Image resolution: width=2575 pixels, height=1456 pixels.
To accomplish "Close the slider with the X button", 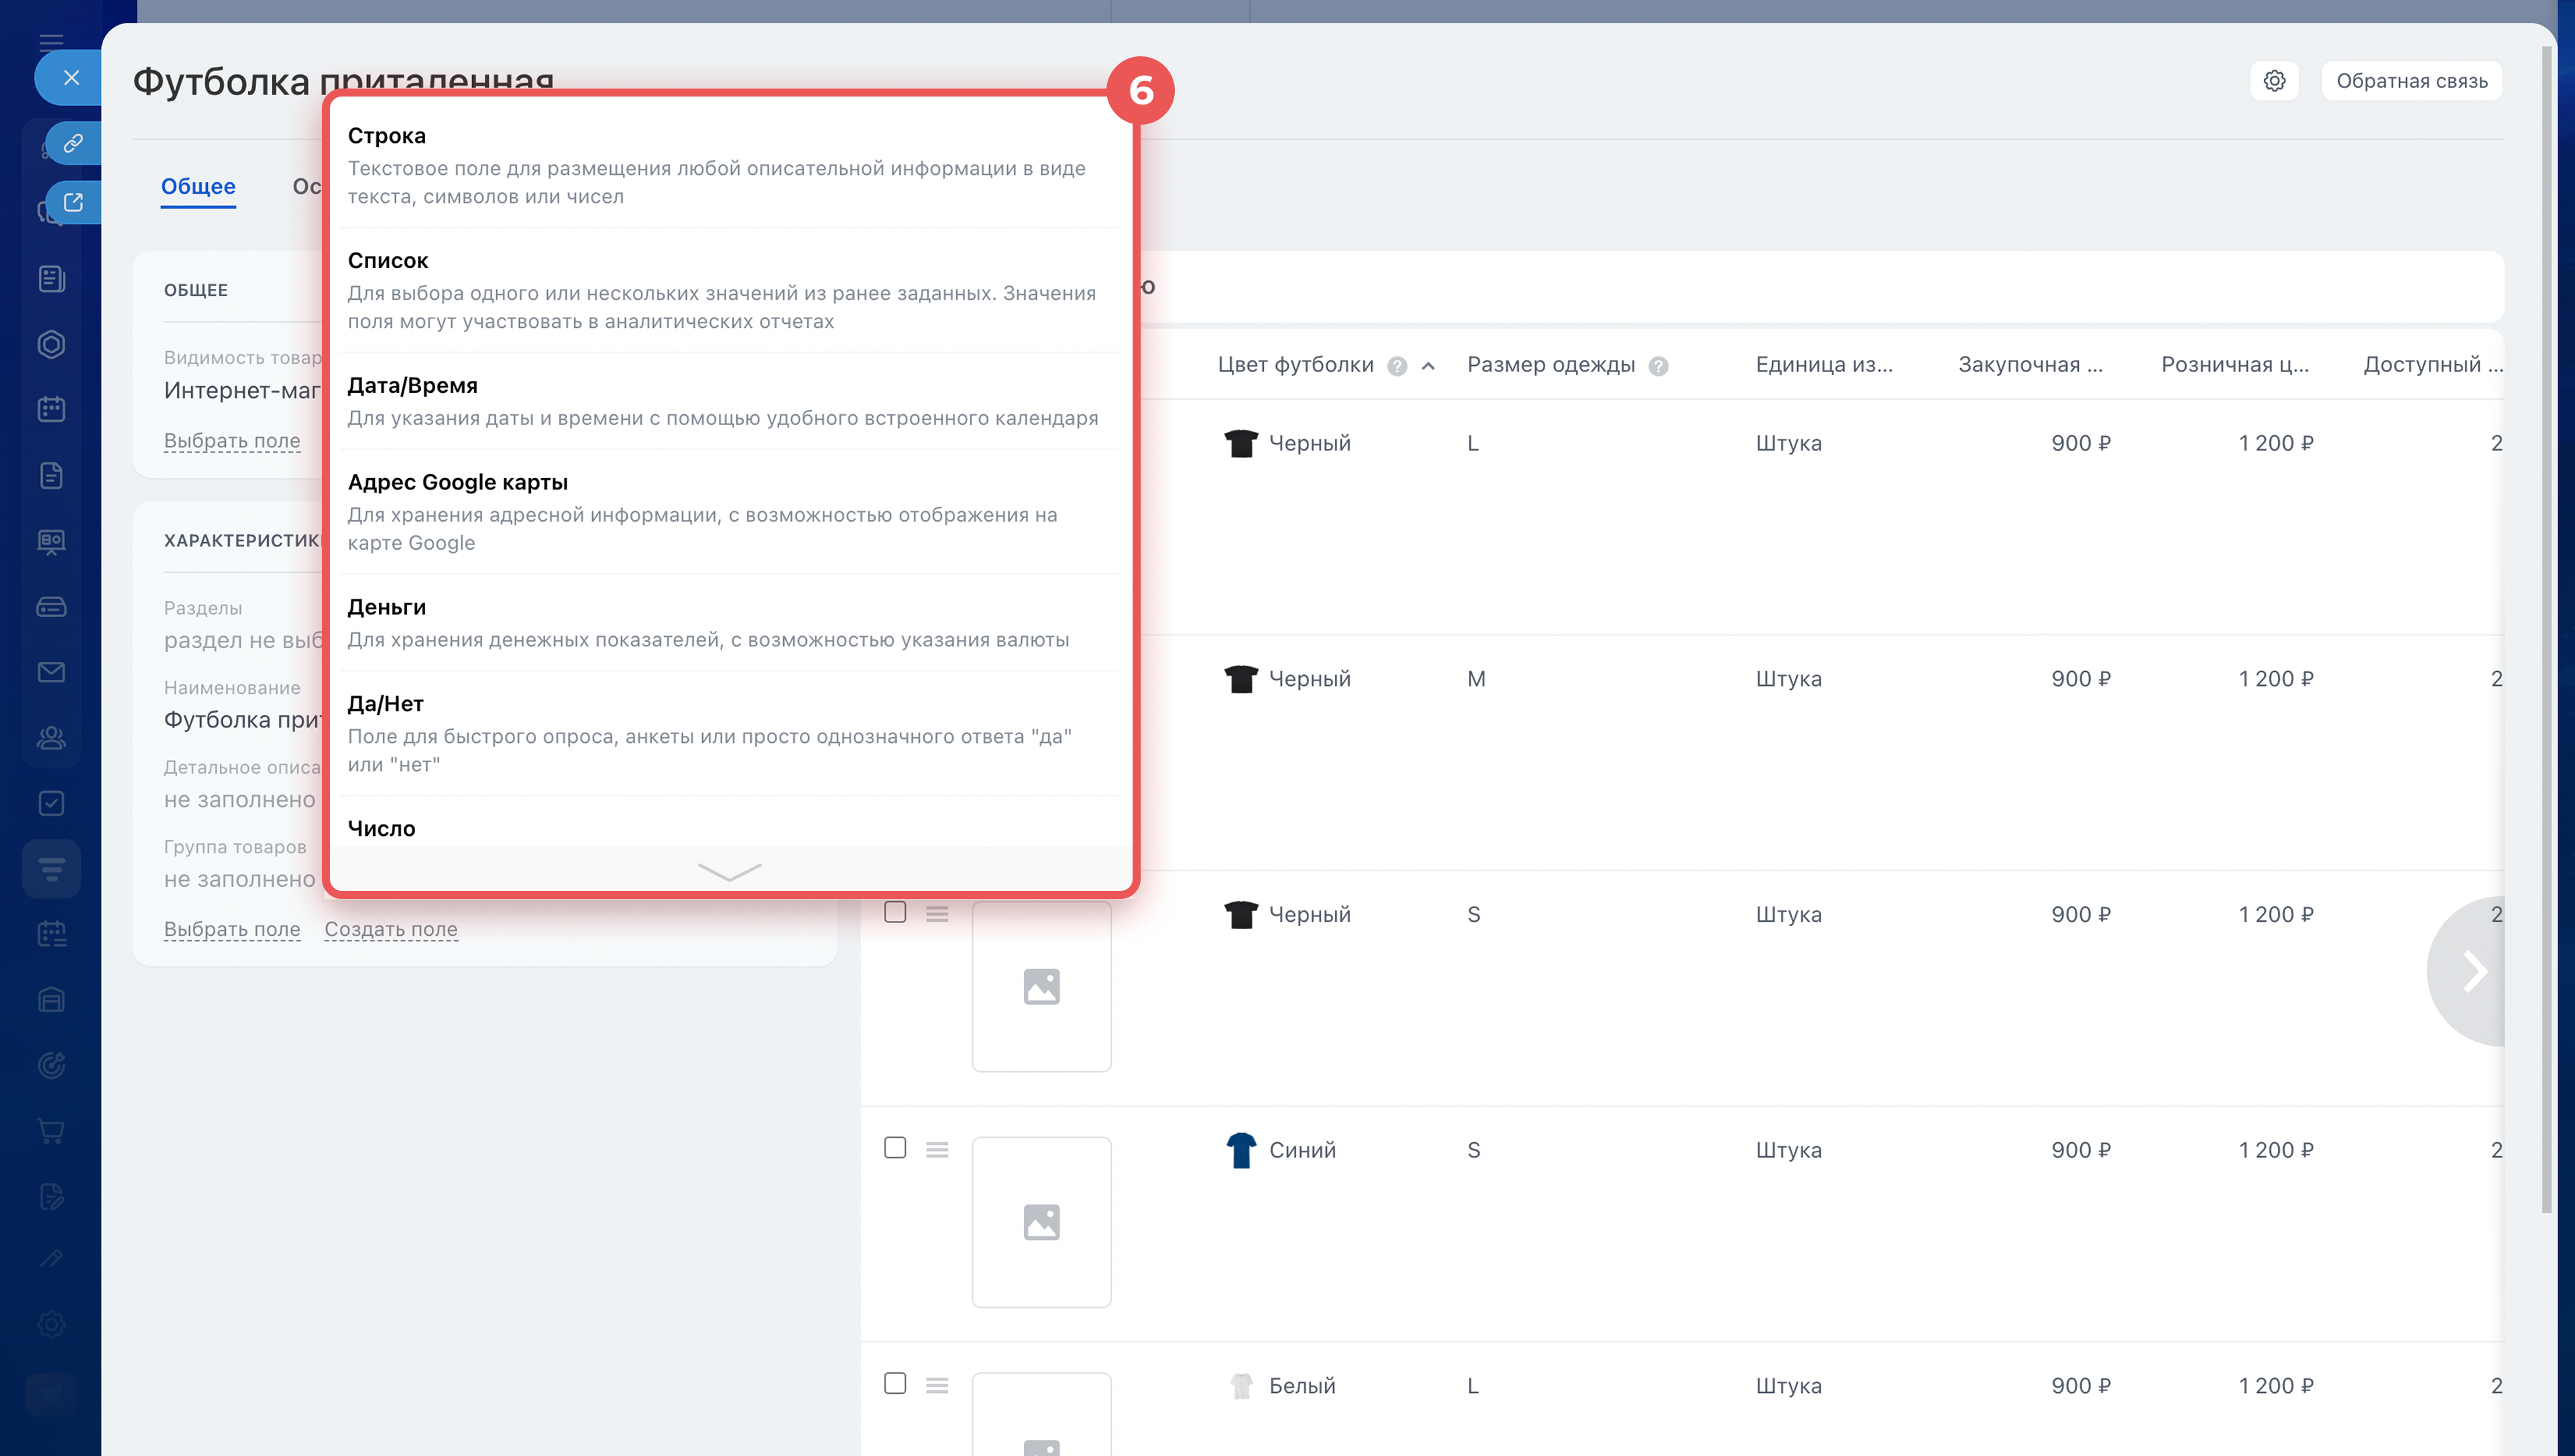I will tap(71, 77).
